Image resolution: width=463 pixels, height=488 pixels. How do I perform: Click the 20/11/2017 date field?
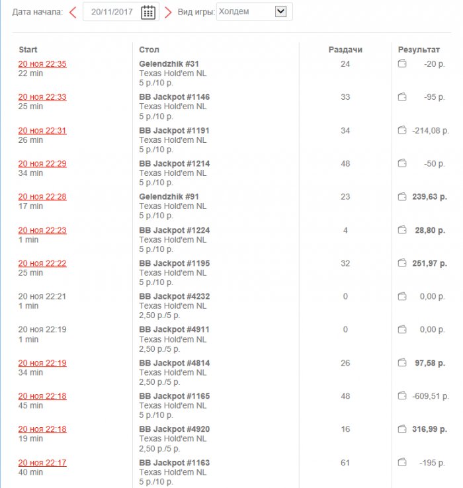[112, 12]
